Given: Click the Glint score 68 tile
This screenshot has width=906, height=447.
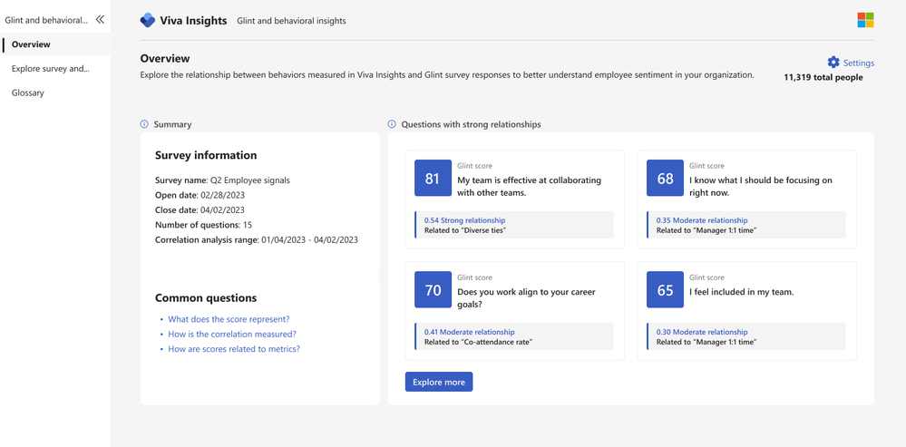Looking at the screenshot, I should point(665,179).
